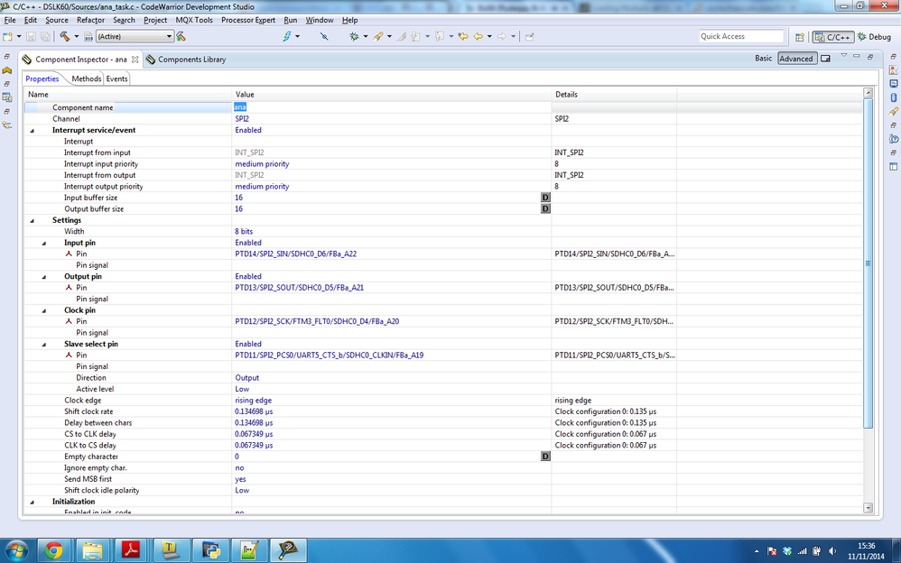Click the Clock edge value 'rising edge'

point(253,401)
